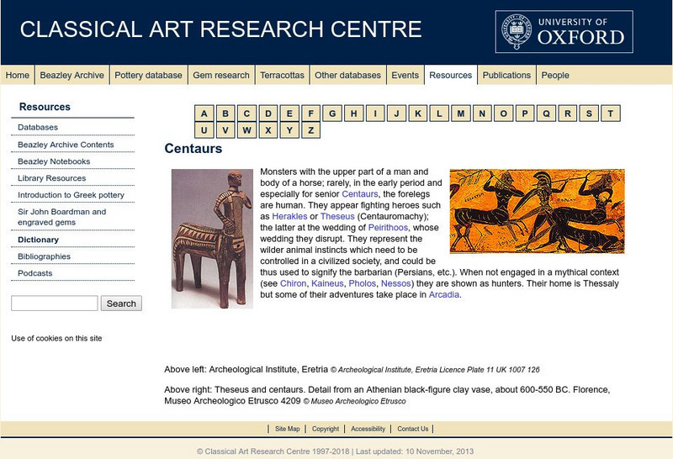Open the People tab
This screenshot has height=459, width=673.
[555, 75]
